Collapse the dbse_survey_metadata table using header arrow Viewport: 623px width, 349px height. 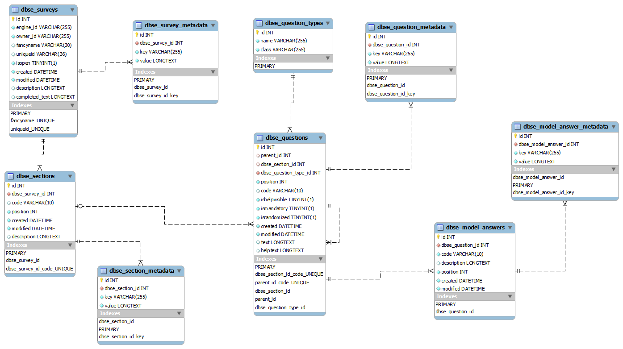tap(213, 25)
